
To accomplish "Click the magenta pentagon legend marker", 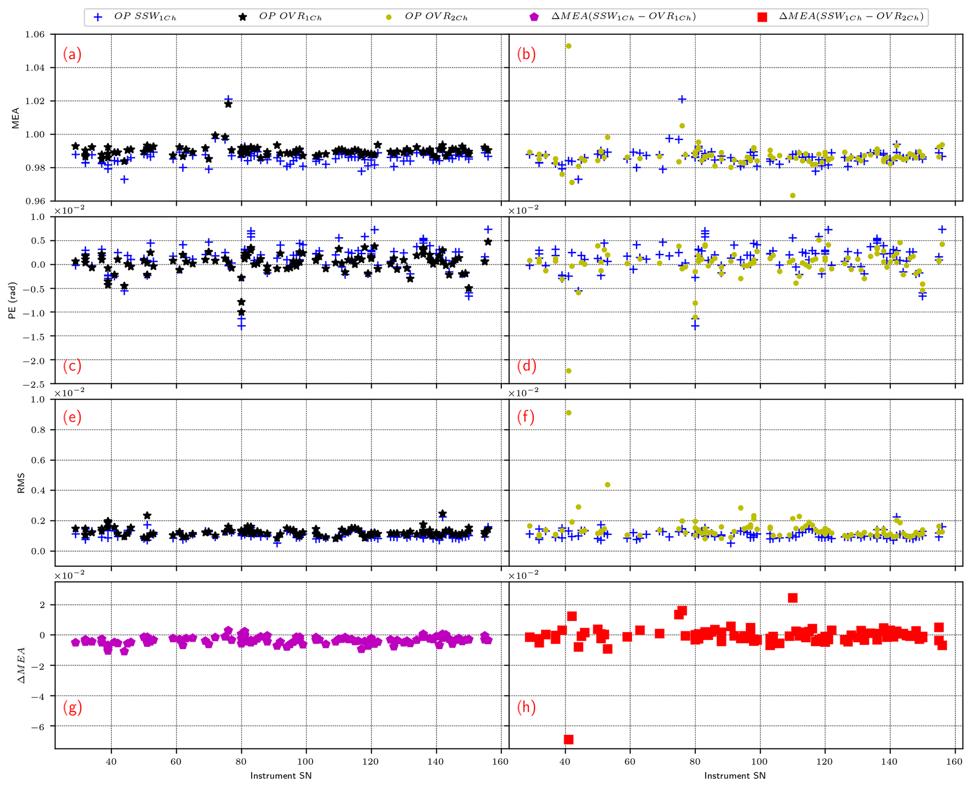I will 534,17.
